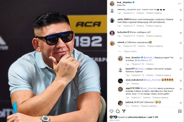Click the post photo of man
Viewport: 184px width, 122px height.
53,61
